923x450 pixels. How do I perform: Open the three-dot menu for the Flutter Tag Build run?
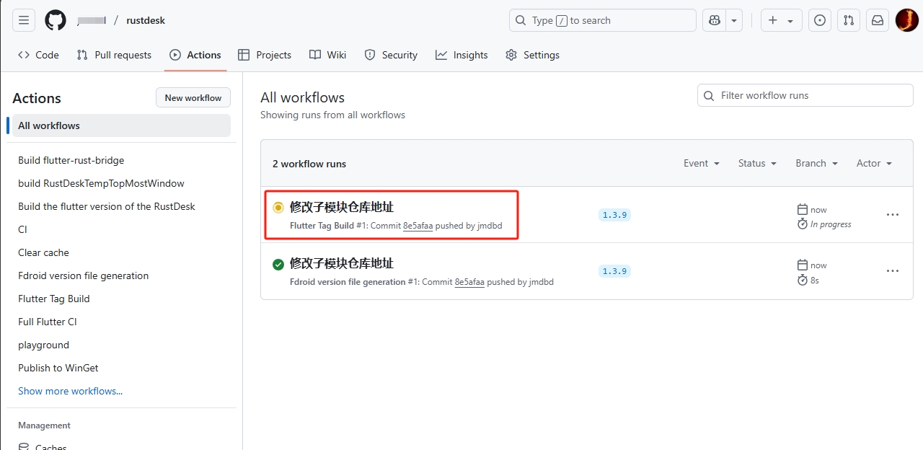point(893,215)
